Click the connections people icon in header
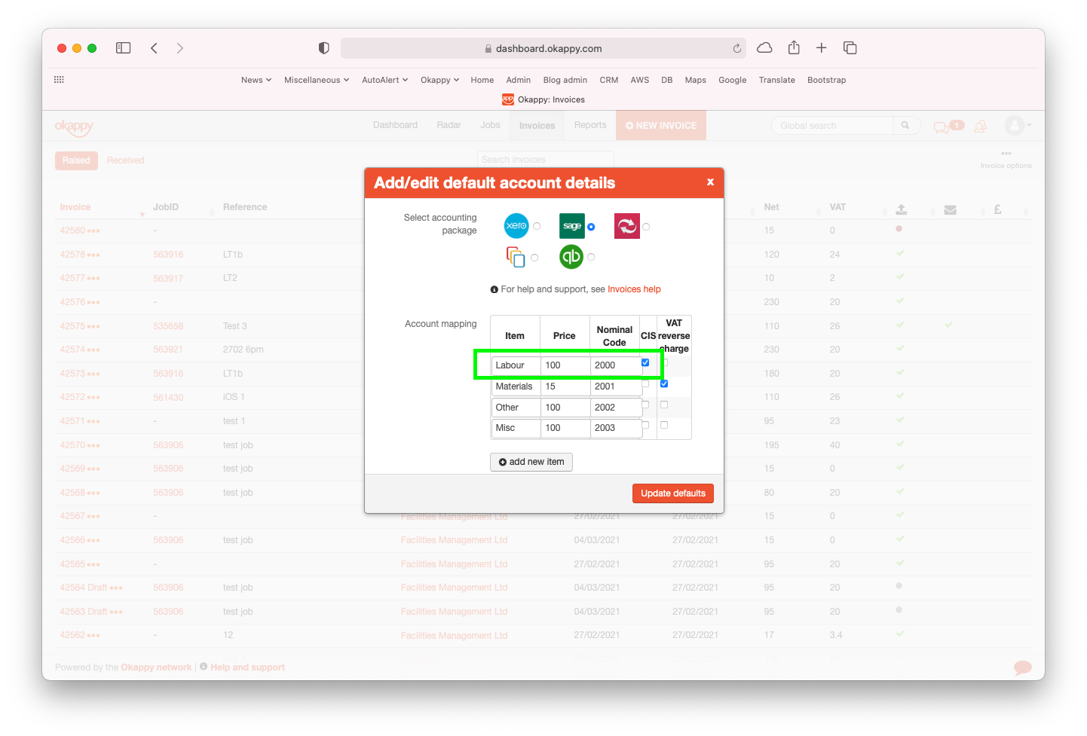 980,127
